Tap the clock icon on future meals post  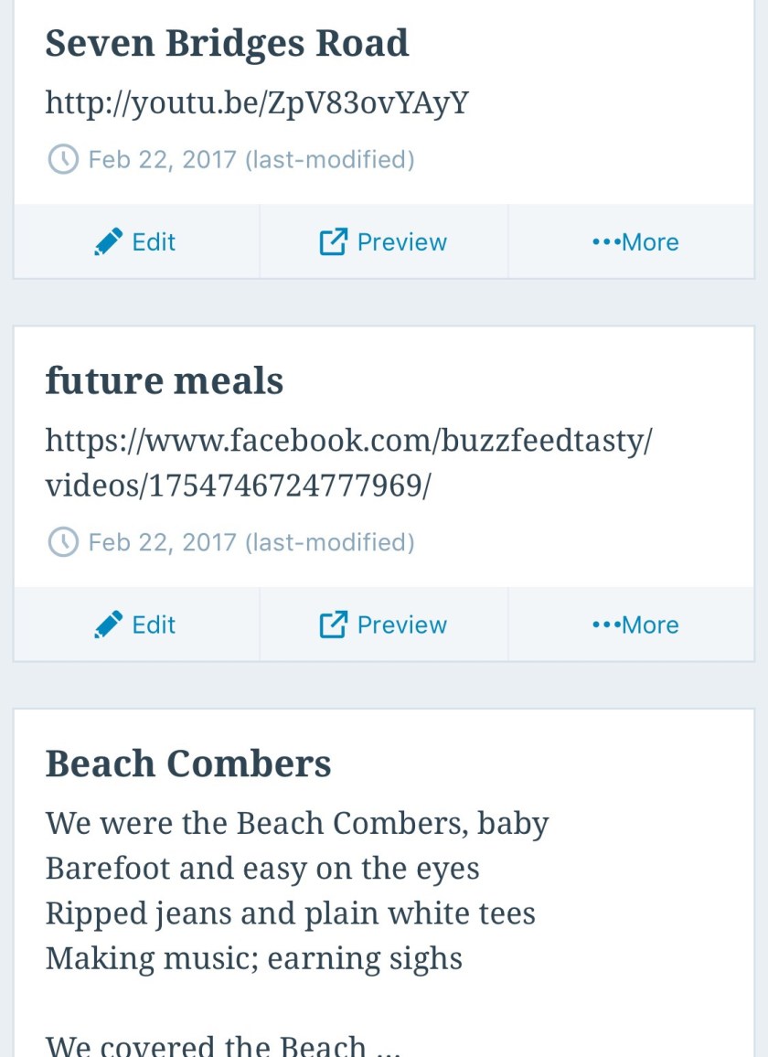coord(62,543)
